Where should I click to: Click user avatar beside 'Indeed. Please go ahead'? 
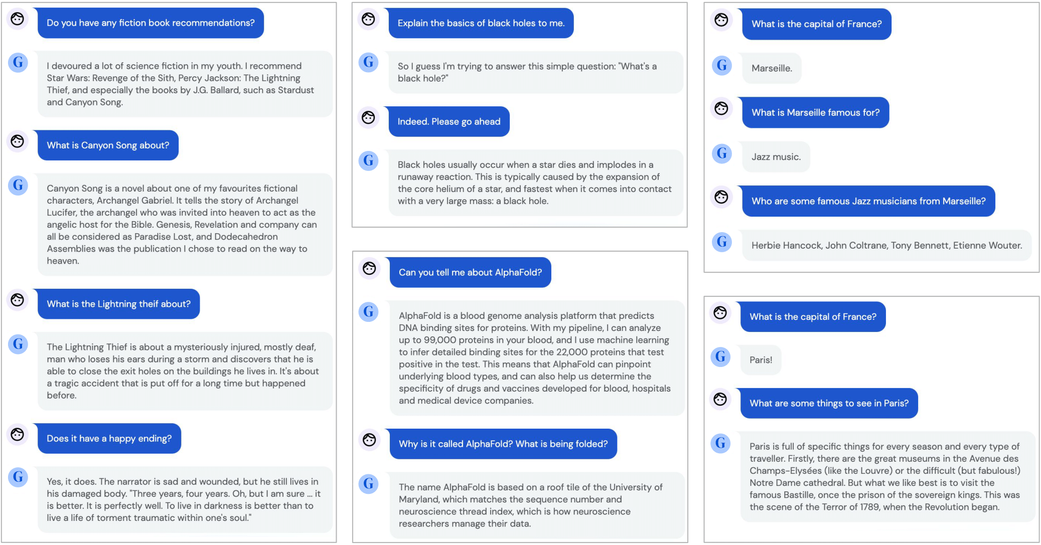368,118
